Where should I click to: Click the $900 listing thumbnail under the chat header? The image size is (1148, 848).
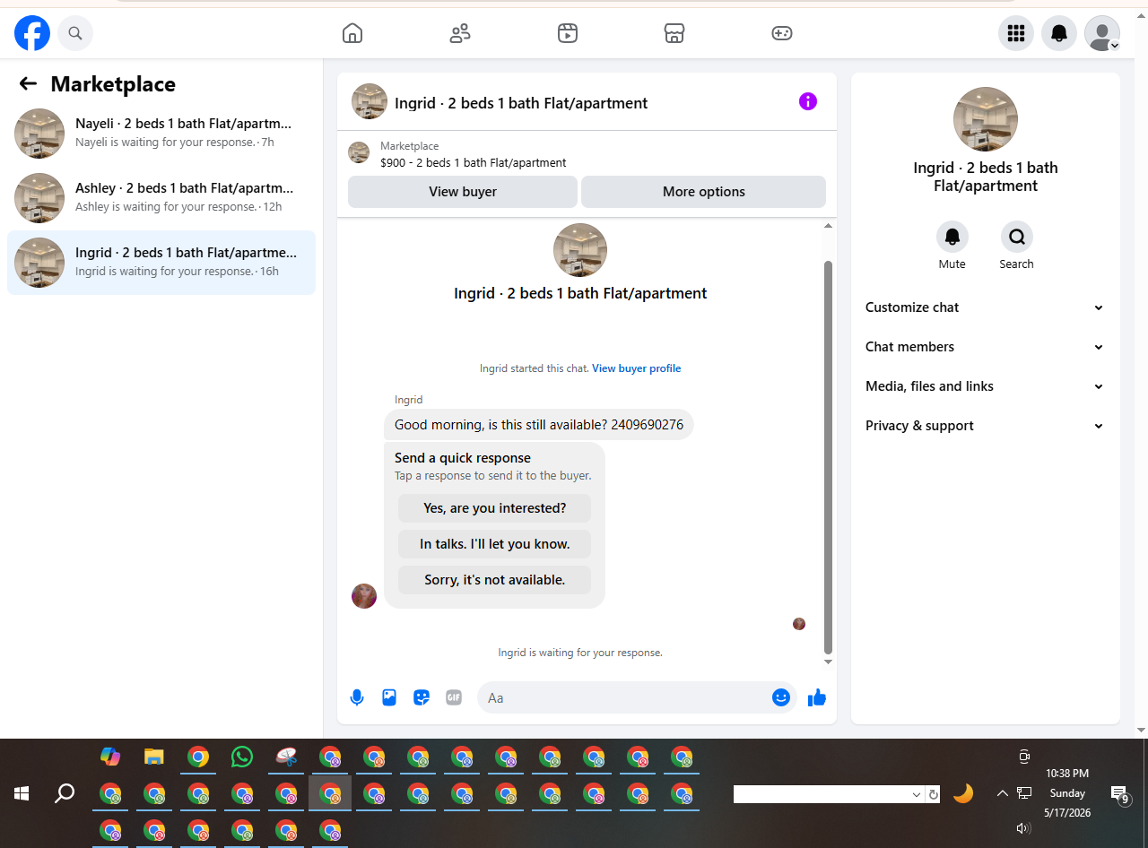[359, 152]
